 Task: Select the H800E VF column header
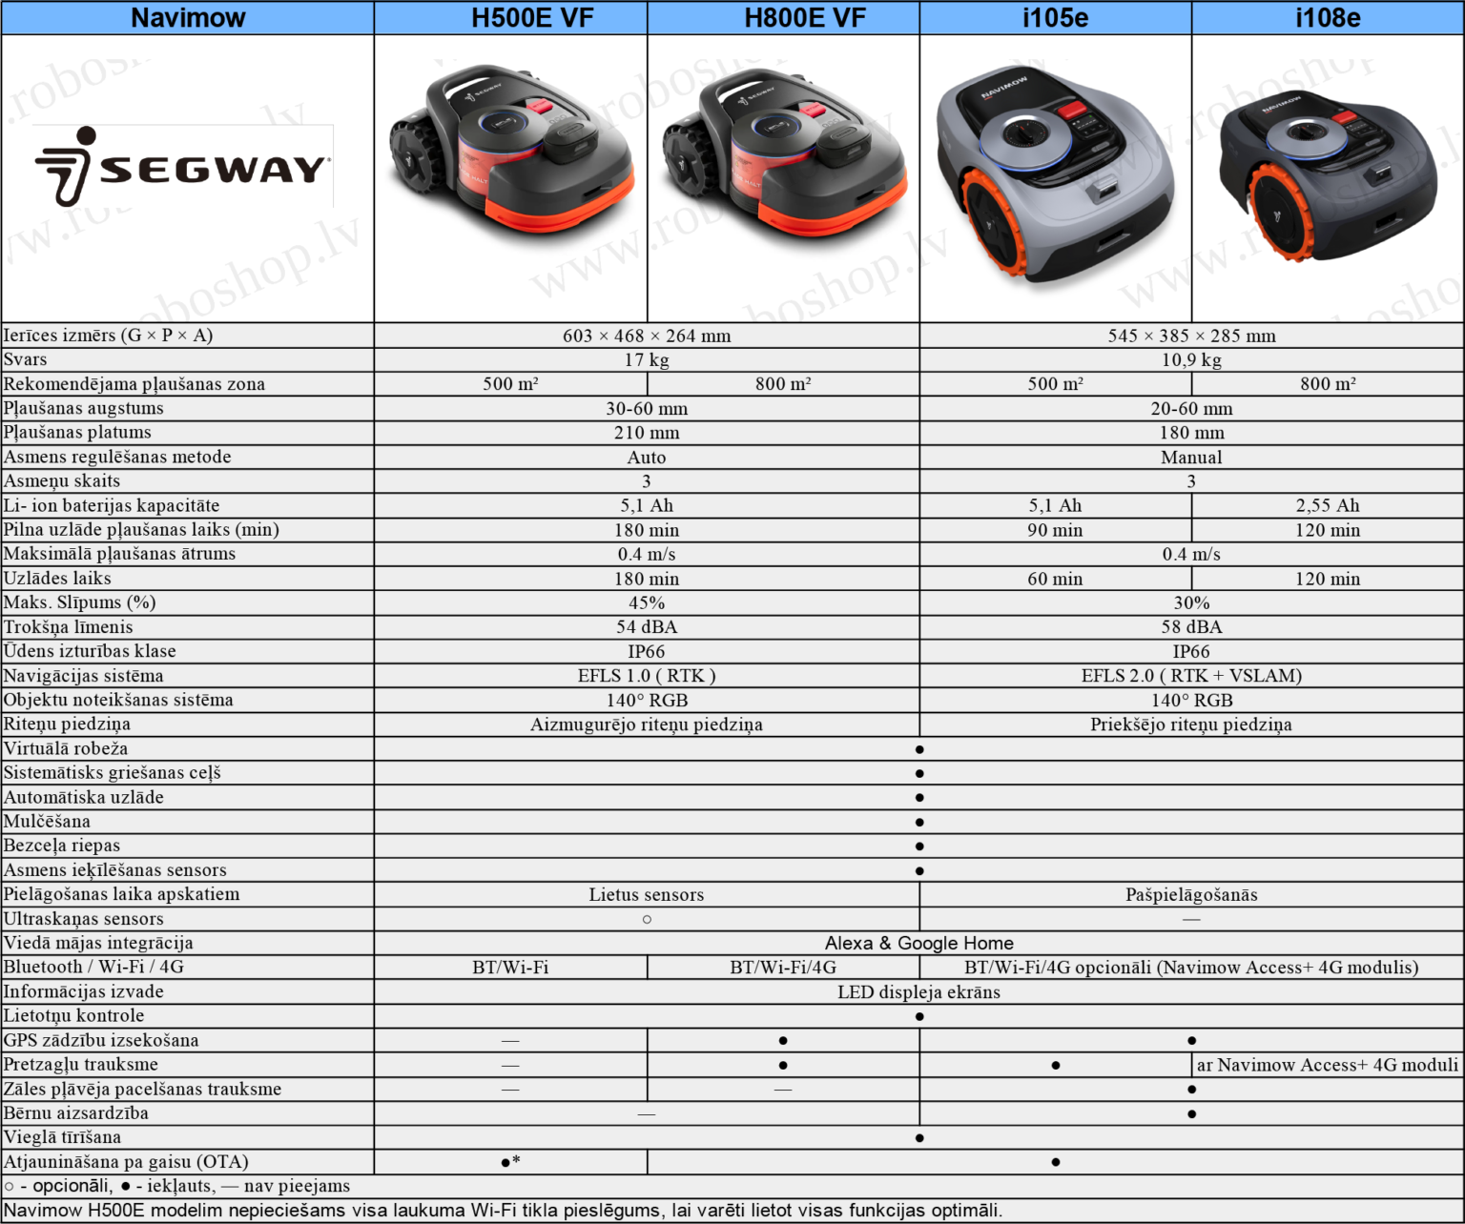784,18
